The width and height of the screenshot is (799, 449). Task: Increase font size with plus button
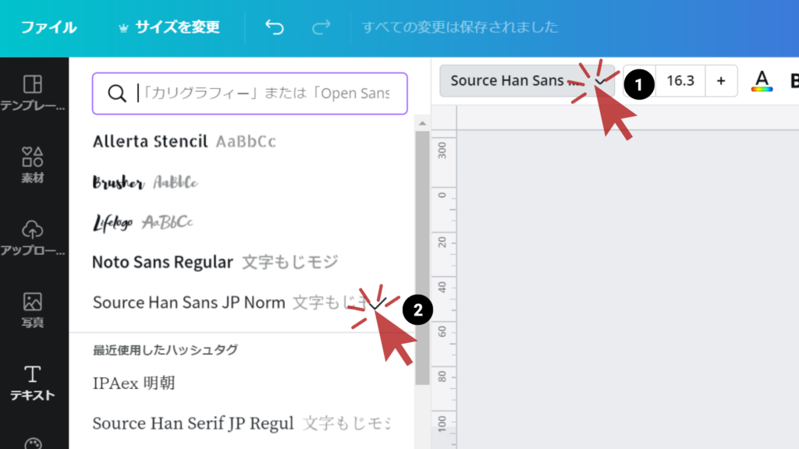(721, 80)
